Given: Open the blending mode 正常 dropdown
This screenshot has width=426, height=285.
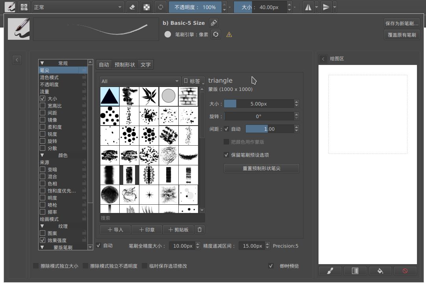Looking at the screenshot, I should pyautogui.click(x=78, y=7).
